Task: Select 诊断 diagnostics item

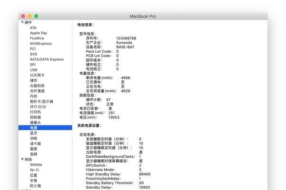Action: (x=34, y=139)
